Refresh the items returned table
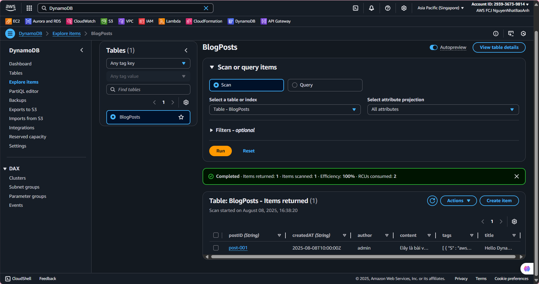Screen dimensions: 539x284 432,201
